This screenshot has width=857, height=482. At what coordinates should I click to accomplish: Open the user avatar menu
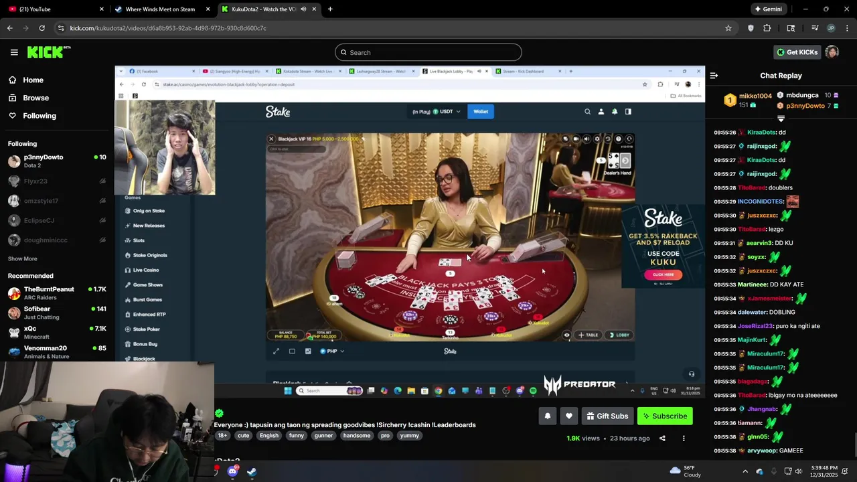[x=832, y=52]
